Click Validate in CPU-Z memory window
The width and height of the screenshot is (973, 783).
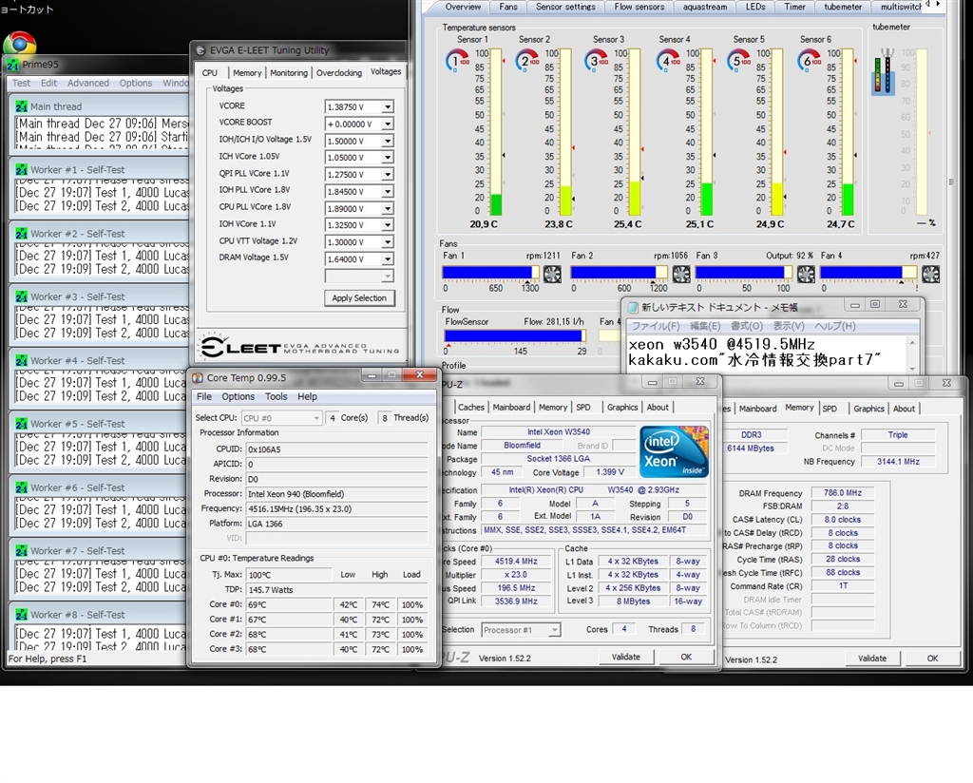pyautogui.click(x=872, y=659)
